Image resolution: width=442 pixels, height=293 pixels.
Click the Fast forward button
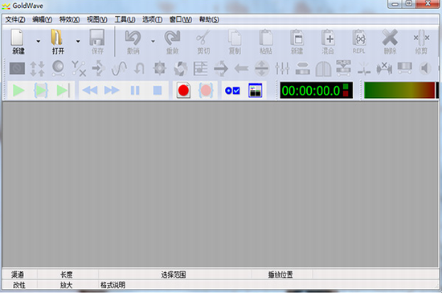112,91
